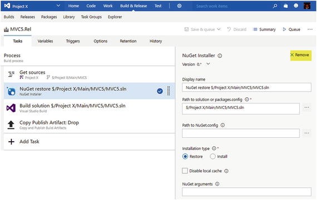This screenshot has height=200, width=317.
Task: Click the settings gear icon
Action: coord(179,6)
